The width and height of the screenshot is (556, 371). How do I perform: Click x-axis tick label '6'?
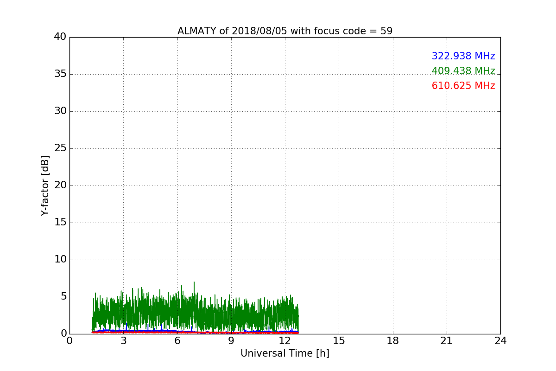pyautogui.click(x=177, y=341)
